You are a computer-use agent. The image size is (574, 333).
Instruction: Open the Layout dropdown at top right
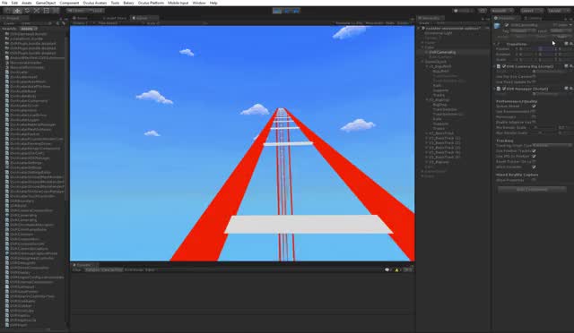(559, 11)
